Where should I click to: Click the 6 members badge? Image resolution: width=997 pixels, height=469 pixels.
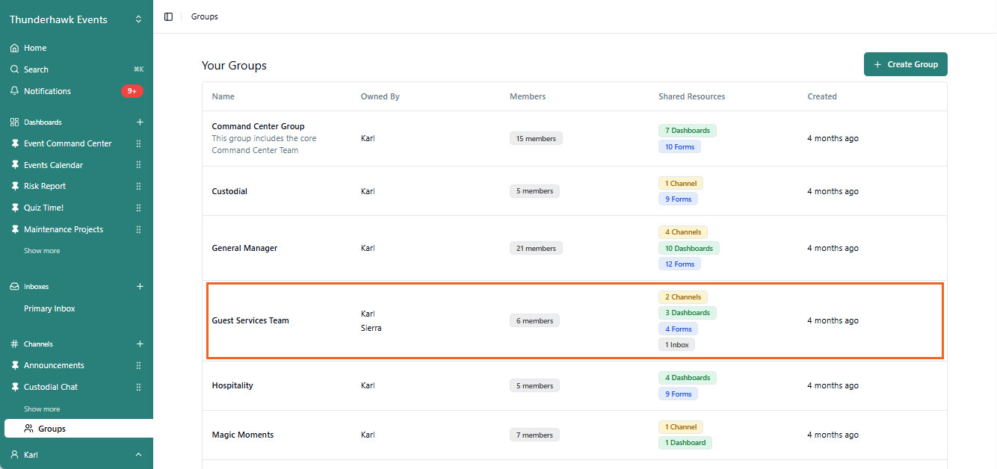pos(534,320)
